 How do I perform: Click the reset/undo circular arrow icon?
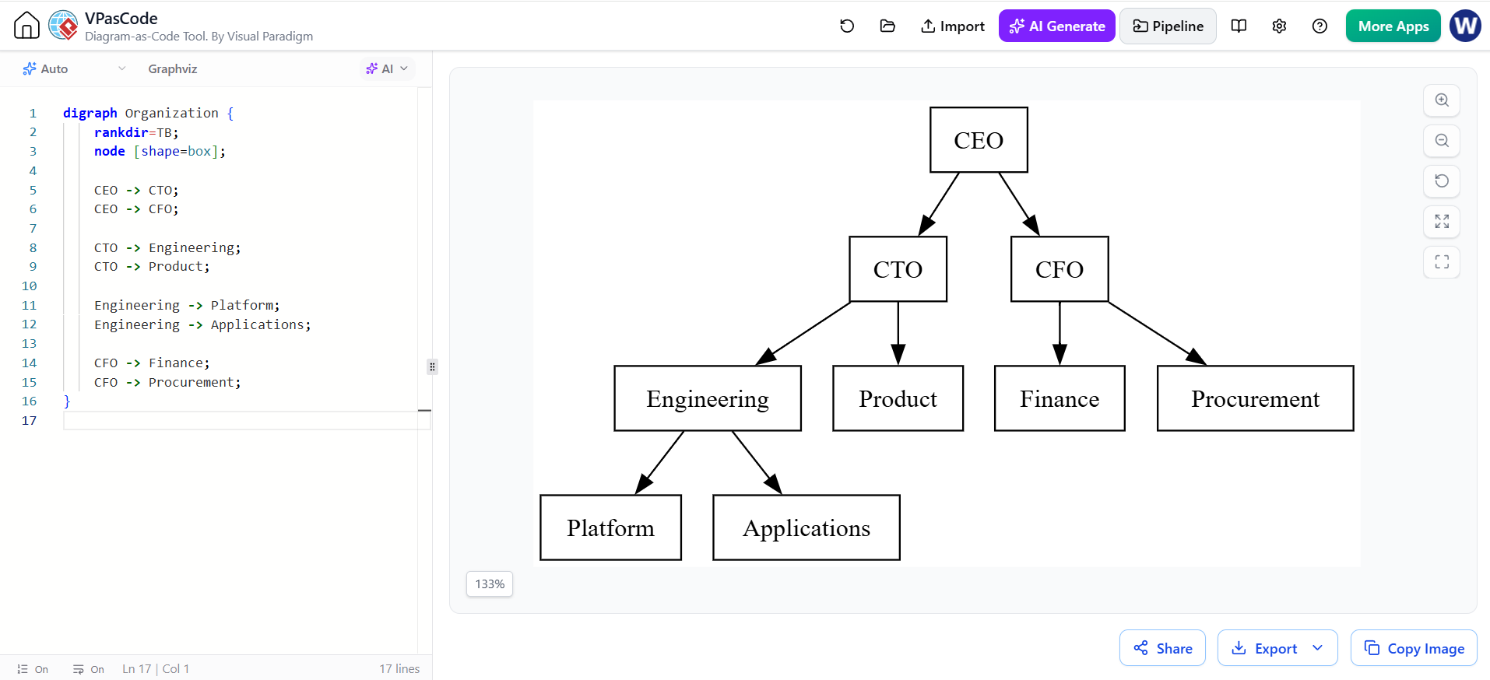(847, 26)
